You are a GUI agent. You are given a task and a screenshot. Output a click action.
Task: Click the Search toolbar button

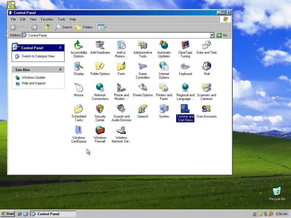63,27
